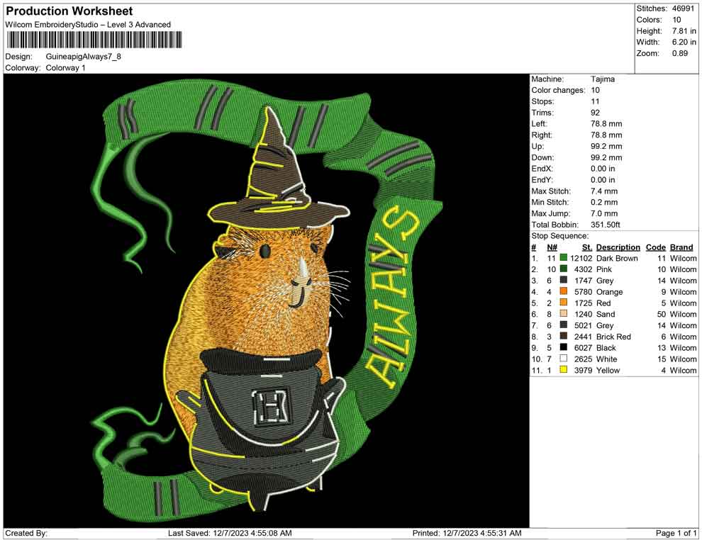This screenshot has height=540, width=702.
Task: Click the 'St.' column header
Action: click(587, 247)
